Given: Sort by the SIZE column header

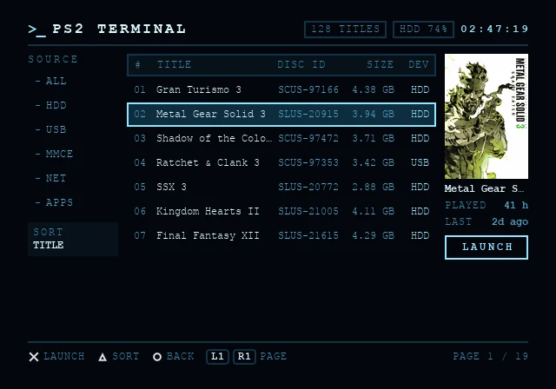Looking at the screenshot, I should pyautogui.click(x=381, y=64).
